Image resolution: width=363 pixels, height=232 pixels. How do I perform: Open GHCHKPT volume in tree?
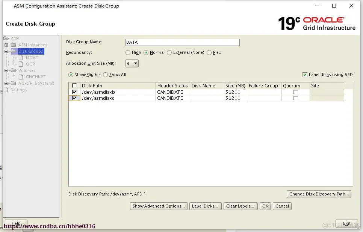(x=36, y=77)
